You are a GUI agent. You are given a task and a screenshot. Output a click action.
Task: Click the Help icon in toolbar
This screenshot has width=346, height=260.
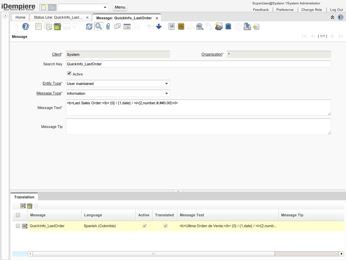tap(26, 26)
